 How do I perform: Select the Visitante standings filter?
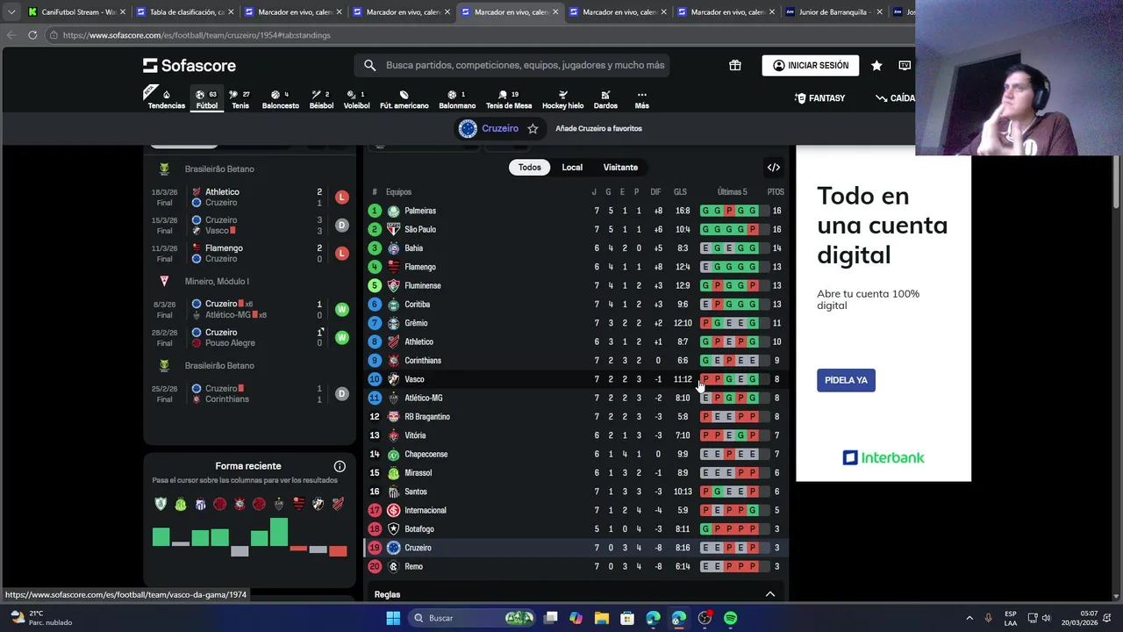coord(620,168)
